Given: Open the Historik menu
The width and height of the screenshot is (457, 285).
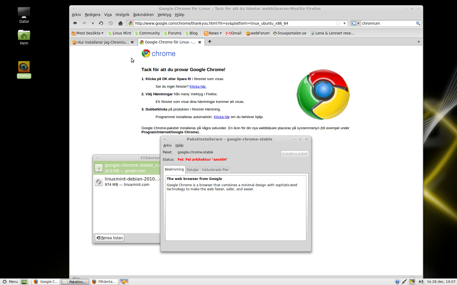Looking at the screenshot, I should pos(122,15).
